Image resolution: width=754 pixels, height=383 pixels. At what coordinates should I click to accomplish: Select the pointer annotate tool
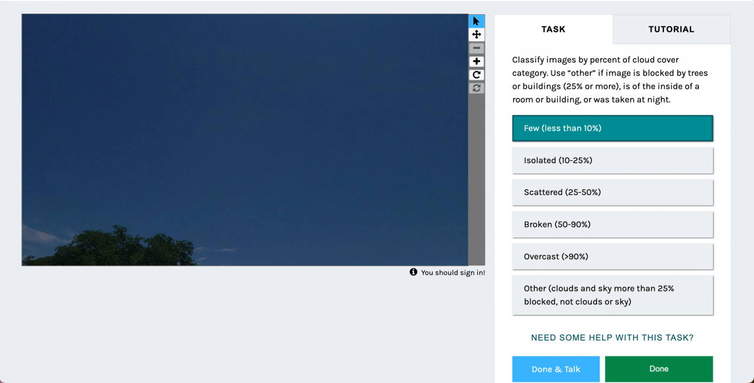[477, 21]
